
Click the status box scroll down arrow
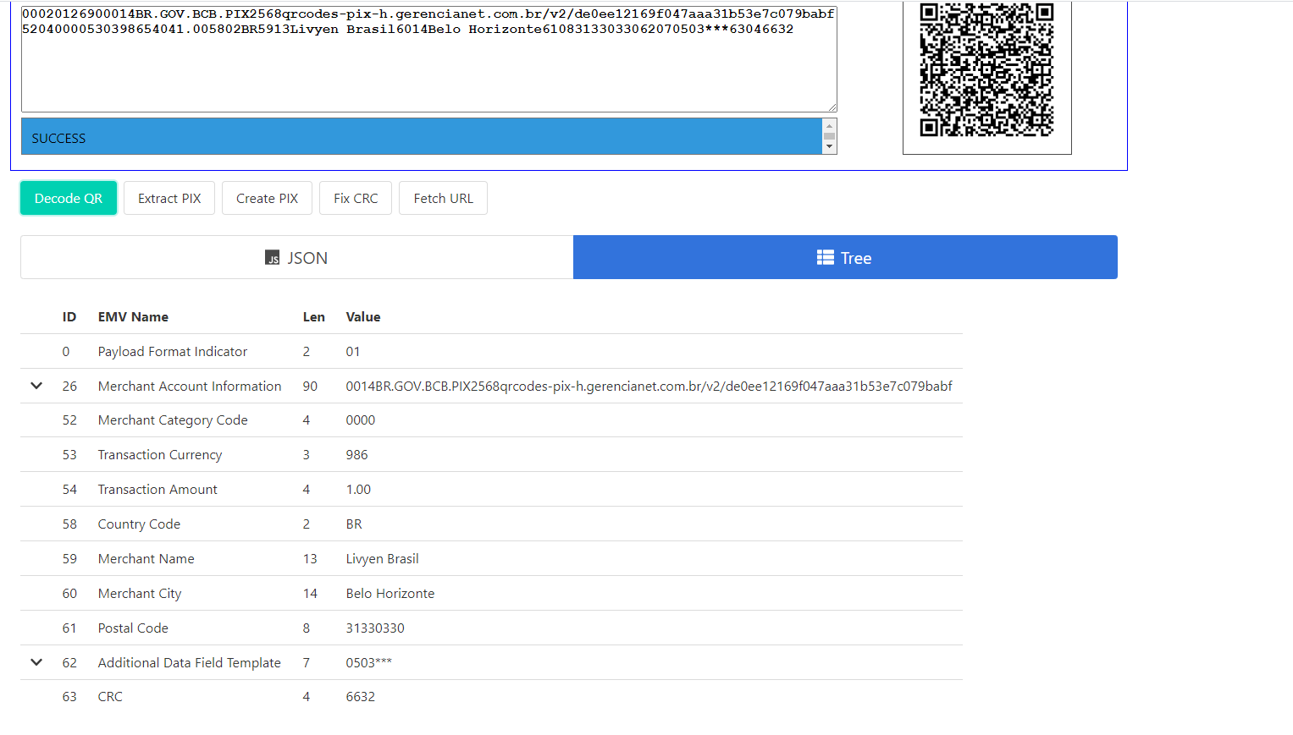click(x=830, y=147)
